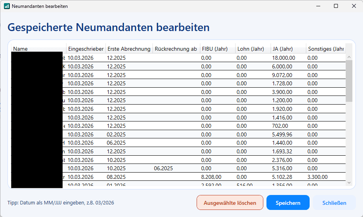Click the table scrollbar down arrow
This screenshot has width=363, height=217.
click(x=349, y=183)
